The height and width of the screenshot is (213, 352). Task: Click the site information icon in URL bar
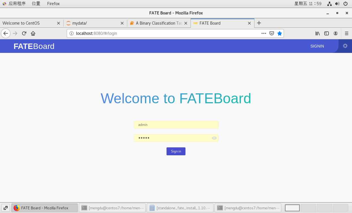(x=72, y=33)
